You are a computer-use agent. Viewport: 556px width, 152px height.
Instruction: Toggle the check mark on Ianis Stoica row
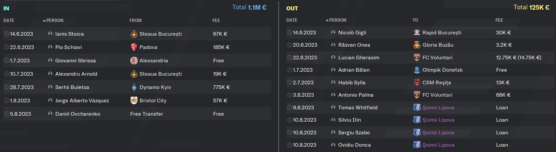(6, 34)
